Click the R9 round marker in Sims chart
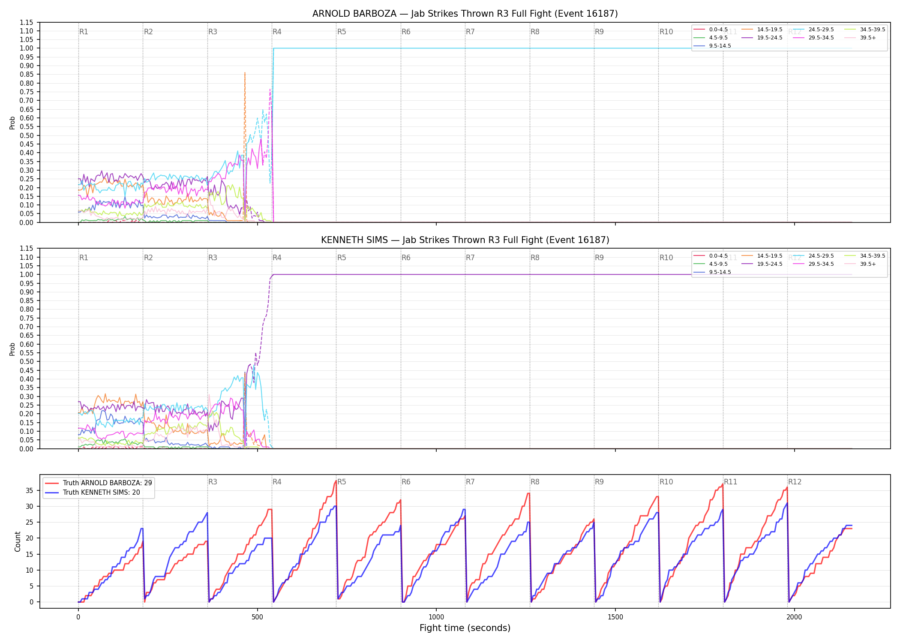Screen dimensions: 900x643 (x=599, y=258)
